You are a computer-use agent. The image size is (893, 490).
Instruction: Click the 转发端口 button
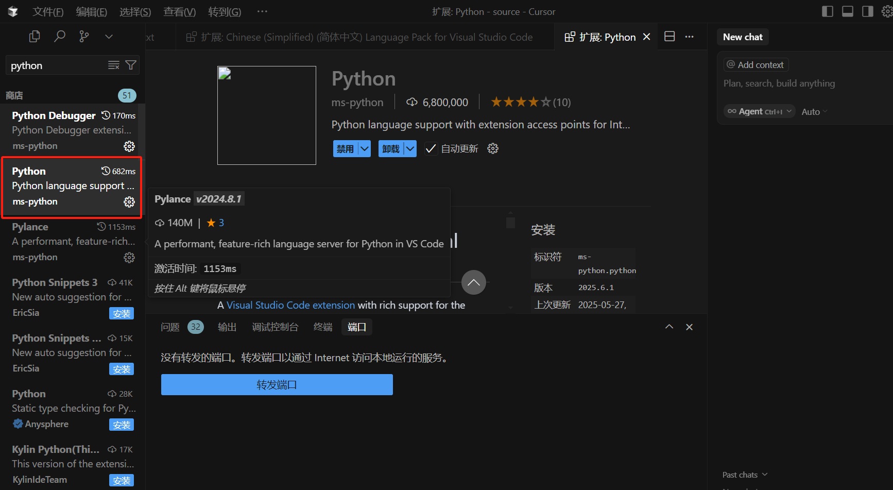click(x=277, y=385)
